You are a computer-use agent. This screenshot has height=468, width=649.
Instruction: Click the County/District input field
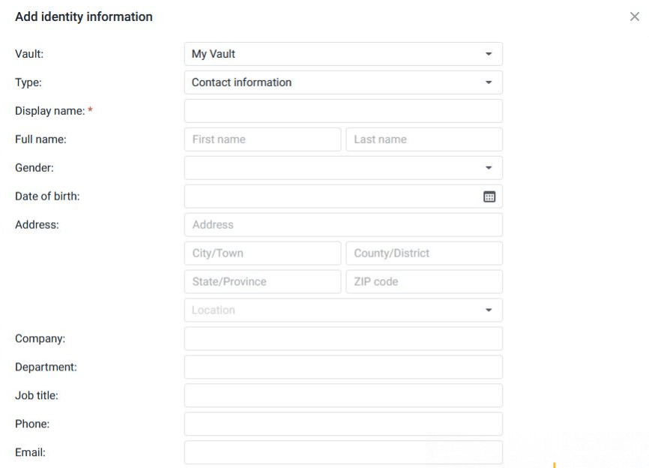coord(423,253)
